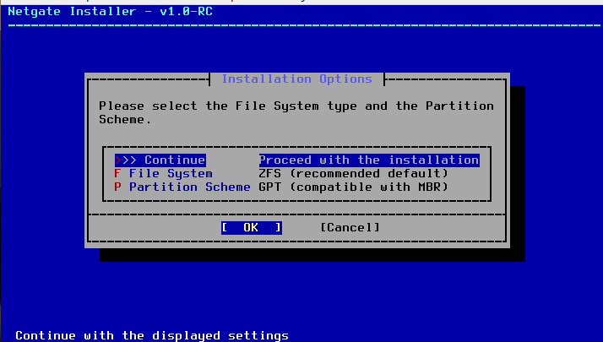Click the dashed line under the header

301,24
